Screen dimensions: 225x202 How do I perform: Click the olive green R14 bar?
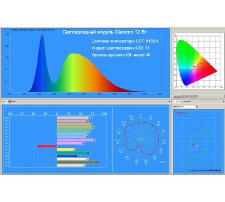78,162
